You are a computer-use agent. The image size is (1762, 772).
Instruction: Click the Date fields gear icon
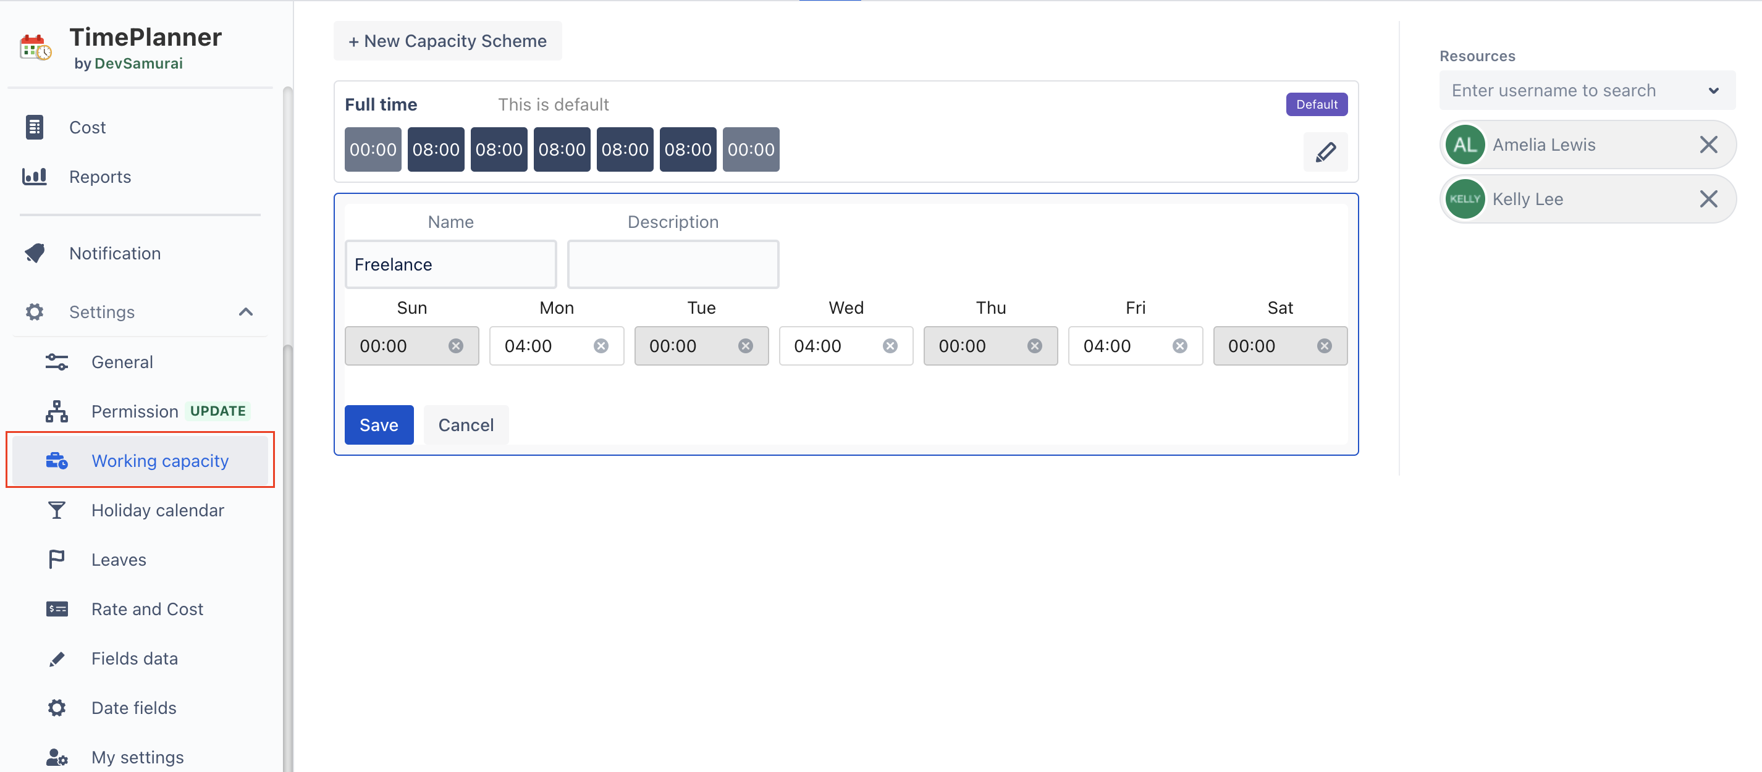point(57,708)
